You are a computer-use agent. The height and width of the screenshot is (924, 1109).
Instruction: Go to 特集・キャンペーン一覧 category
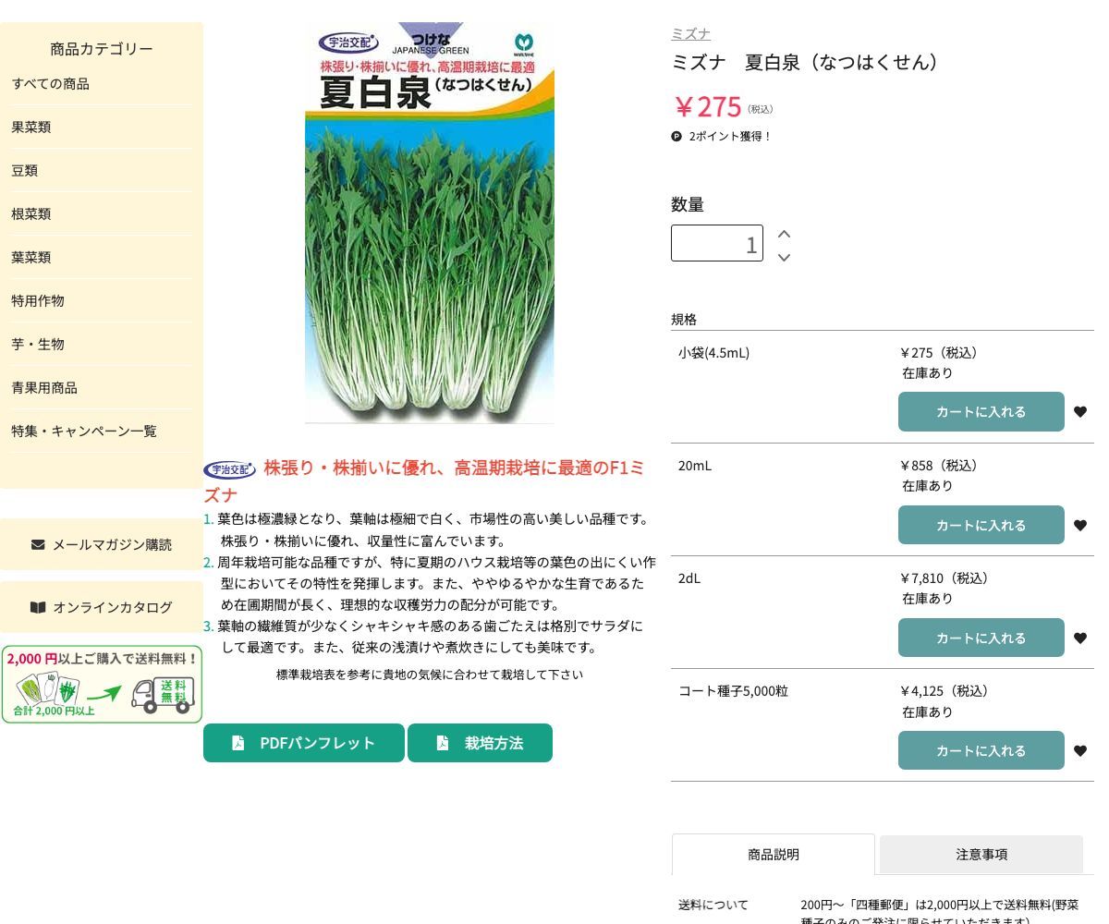coord(84,431)
